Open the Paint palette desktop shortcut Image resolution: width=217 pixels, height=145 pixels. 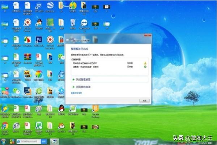click(x=39, y=109)
